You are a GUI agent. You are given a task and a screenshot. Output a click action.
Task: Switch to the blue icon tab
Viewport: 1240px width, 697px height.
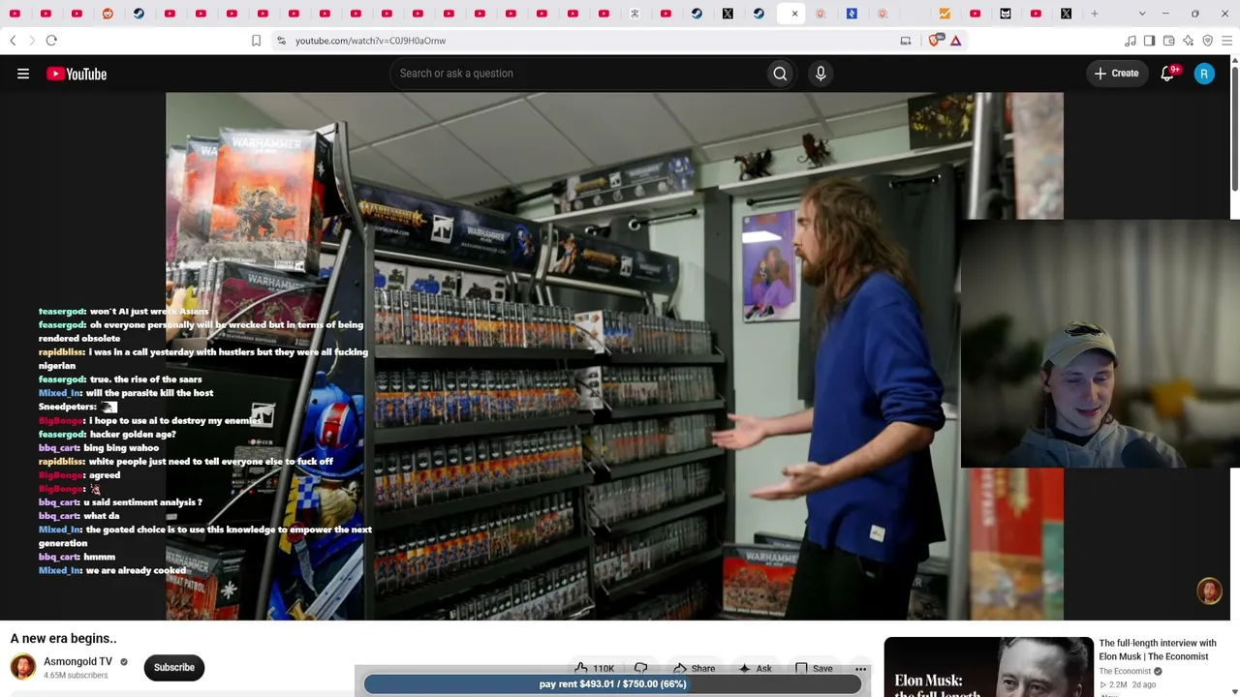coord(852,14)
